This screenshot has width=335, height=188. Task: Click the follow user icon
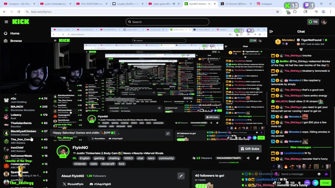(x=258, y=158)
